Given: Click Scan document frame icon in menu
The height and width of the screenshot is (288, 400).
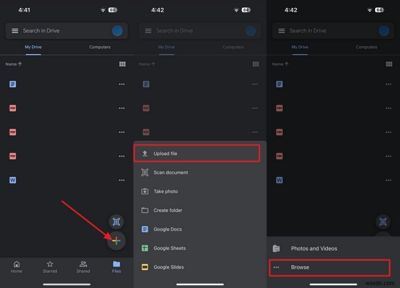Looking at the screenshot, I should tap(145, 172).
